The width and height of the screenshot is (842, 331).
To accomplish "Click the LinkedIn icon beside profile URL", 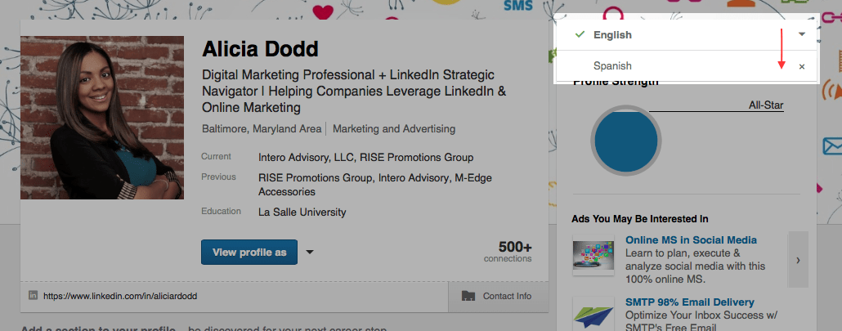I will pyautogui.click(x=34, y=295).
